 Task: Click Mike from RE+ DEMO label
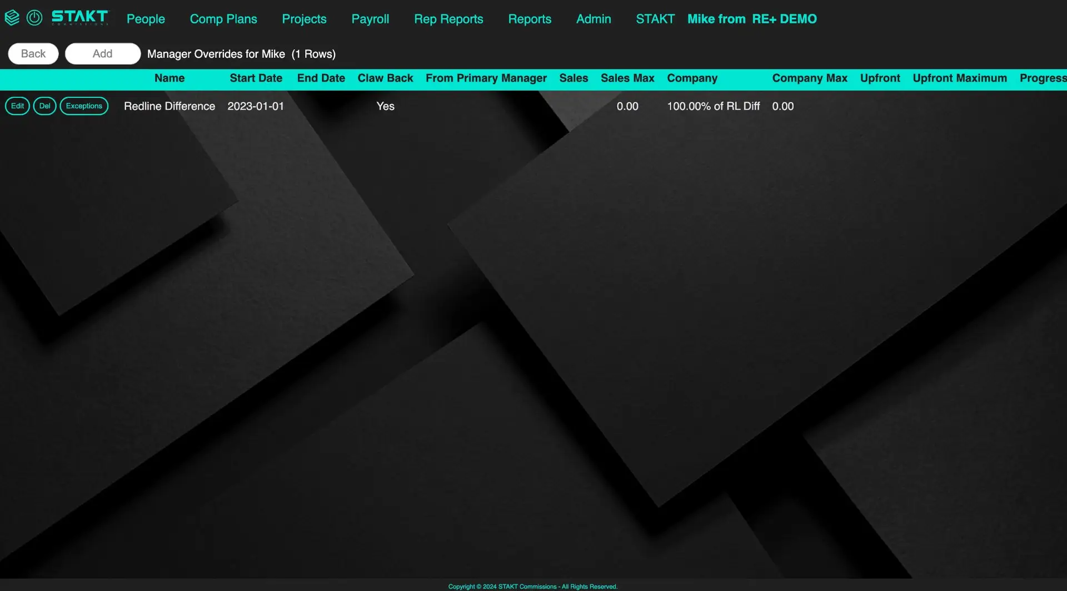point(752,19)
